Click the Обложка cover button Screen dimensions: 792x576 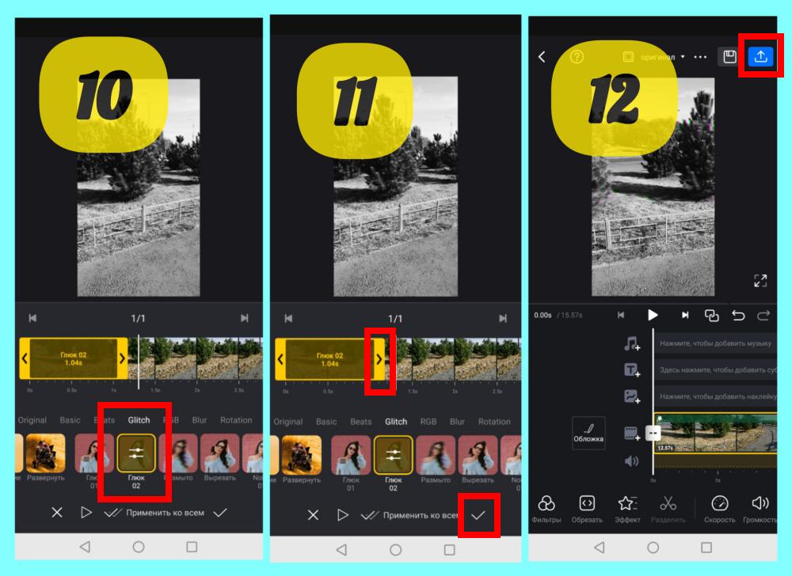(588, 432)
